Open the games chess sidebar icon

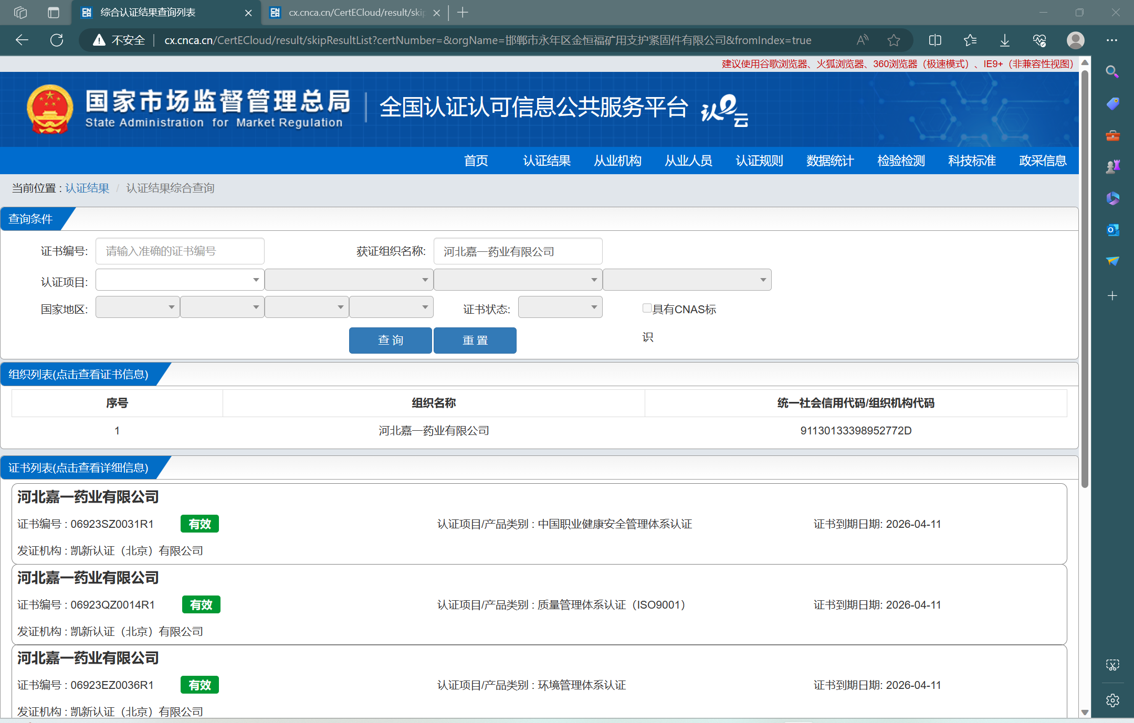pyautogui.click(x=1112, y=167)
